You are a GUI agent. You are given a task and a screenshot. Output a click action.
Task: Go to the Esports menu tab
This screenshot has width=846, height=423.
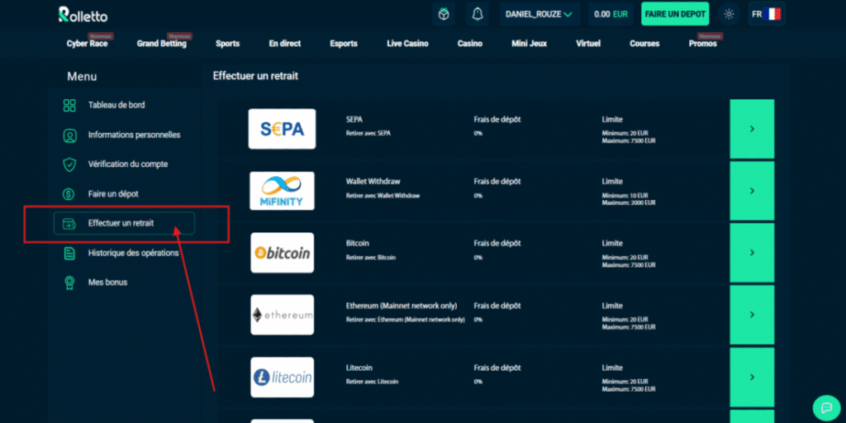(344, 44)
